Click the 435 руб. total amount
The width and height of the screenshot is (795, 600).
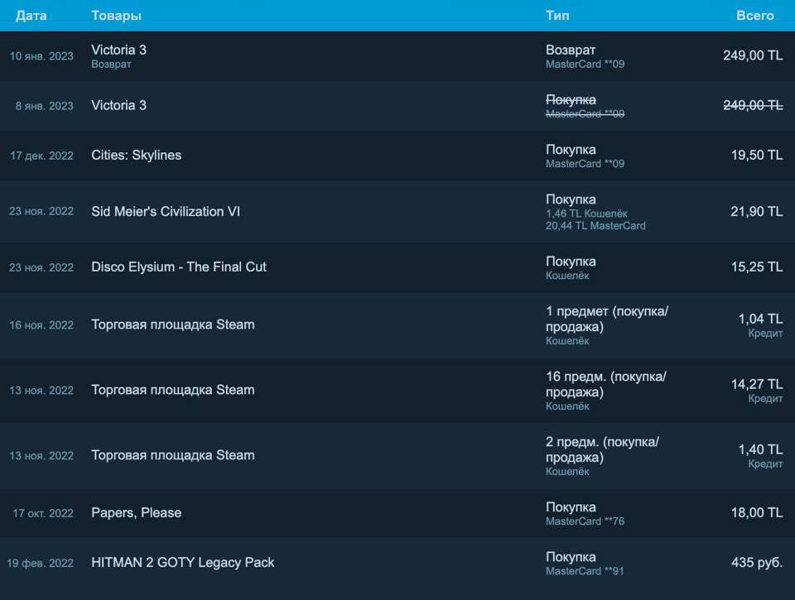coord(756,563)
